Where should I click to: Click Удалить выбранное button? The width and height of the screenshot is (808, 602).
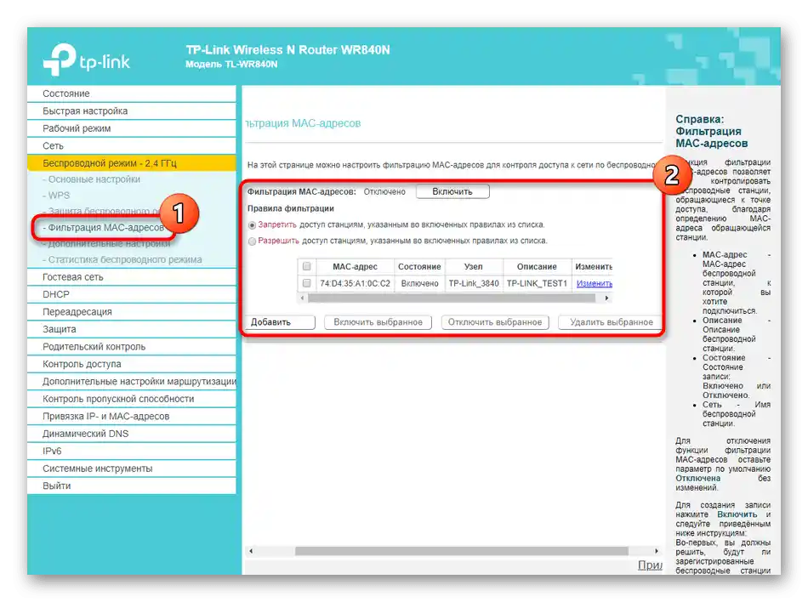[612, 322]
